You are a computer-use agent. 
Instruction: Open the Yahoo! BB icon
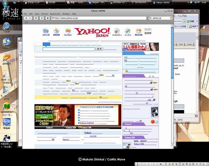click(46, 31)
